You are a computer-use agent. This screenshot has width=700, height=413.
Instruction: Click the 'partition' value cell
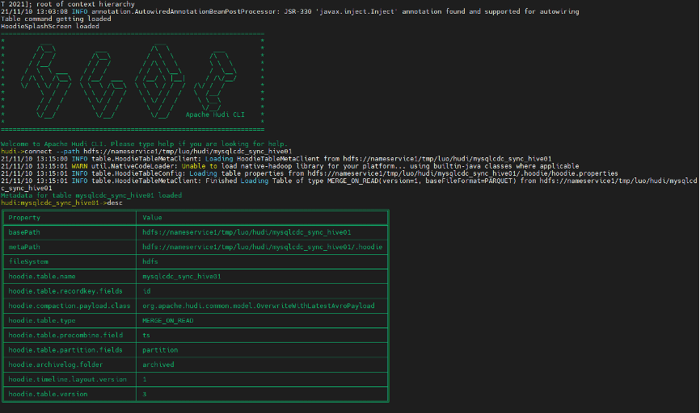point(262,350)
